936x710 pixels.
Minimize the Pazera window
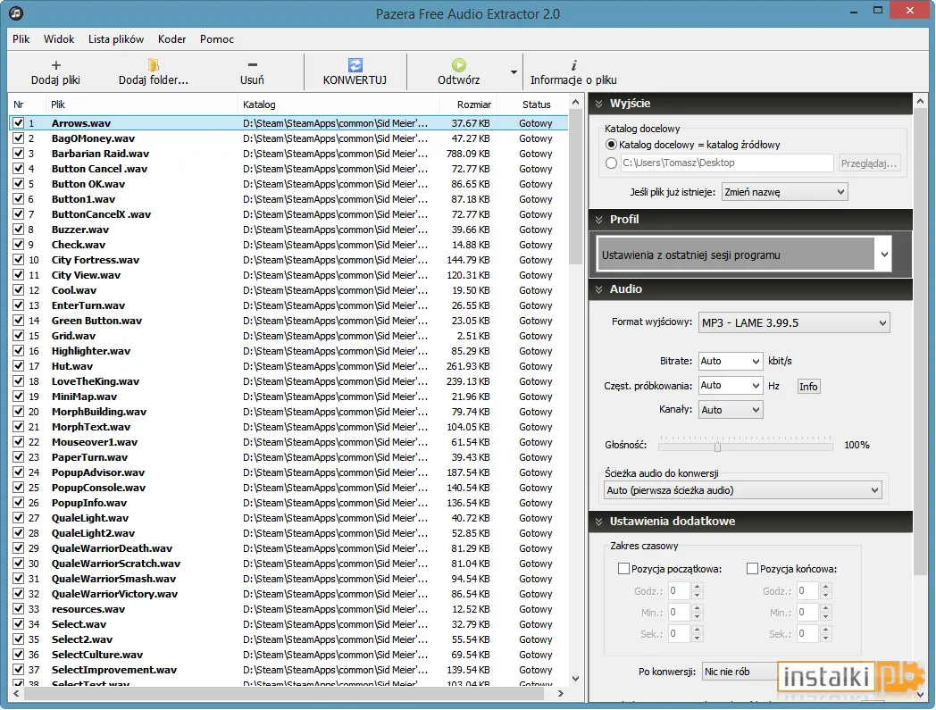[854, 11]
